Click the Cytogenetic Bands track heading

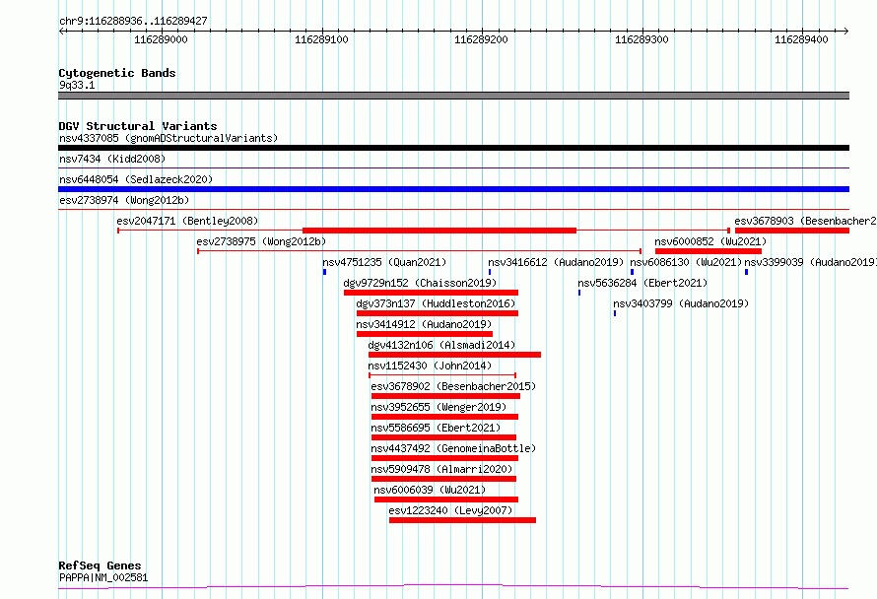pos(117,73)
